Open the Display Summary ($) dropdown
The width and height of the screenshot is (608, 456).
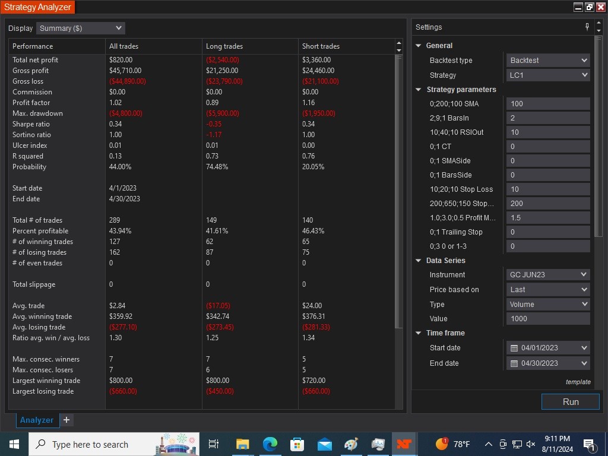(x=81, y=28)
